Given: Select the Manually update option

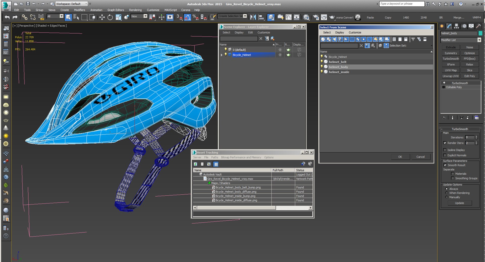Looking at the screenshot, I should point(447,197).
